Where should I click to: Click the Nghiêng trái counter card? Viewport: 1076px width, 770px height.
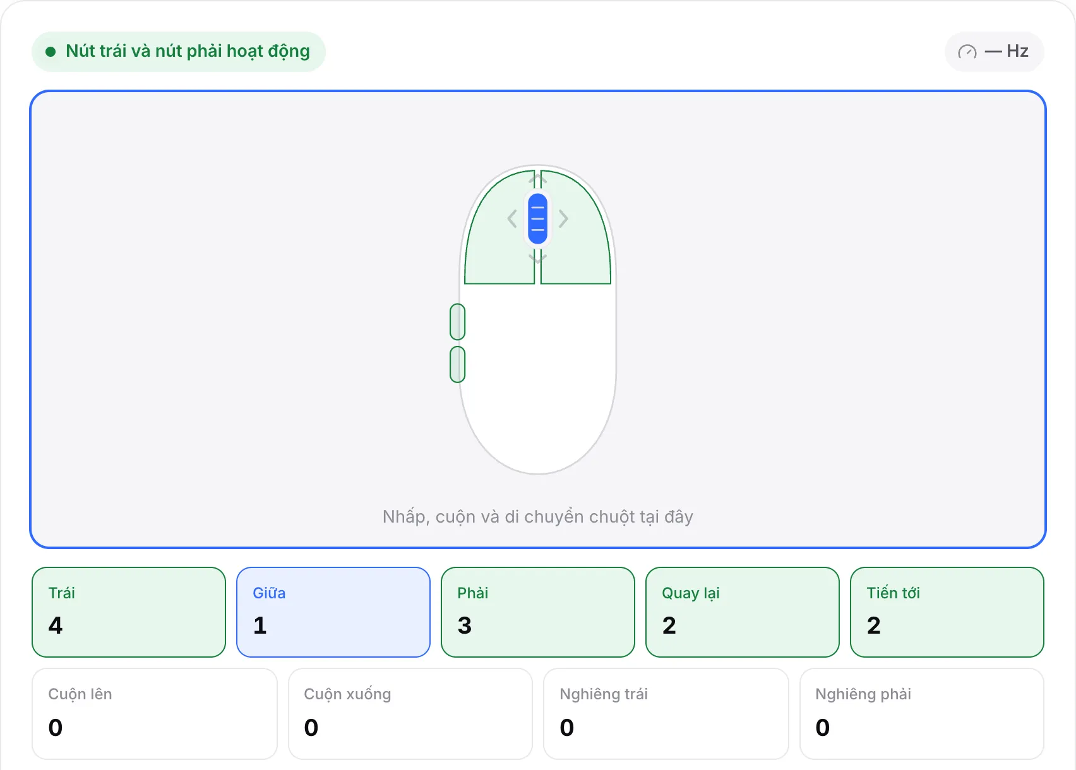666,714
